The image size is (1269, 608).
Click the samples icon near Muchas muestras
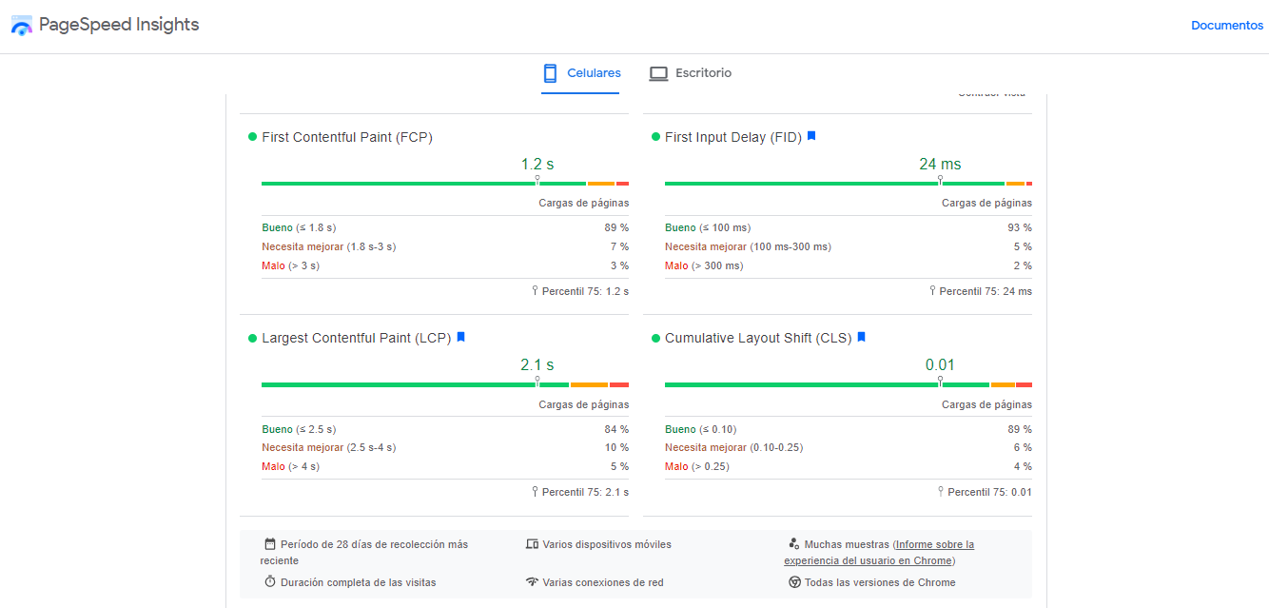794,542
